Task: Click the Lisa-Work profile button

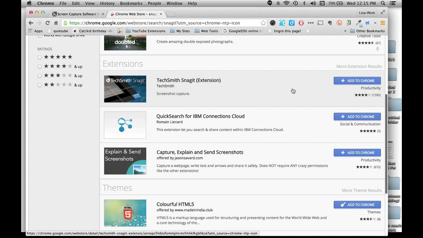Action: (367, 13)
